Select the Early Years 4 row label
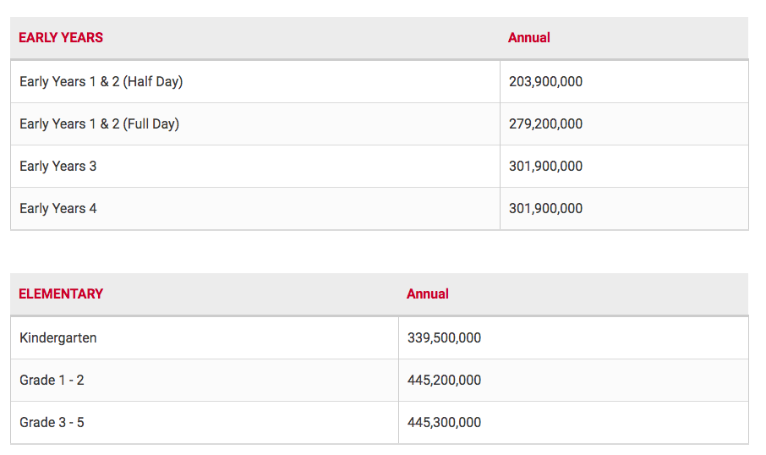The image size is (766, 455). [x=58, y=209]
